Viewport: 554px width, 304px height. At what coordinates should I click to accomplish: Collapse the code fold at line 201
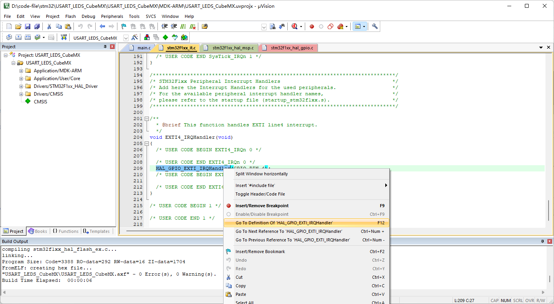pos(147,119)
